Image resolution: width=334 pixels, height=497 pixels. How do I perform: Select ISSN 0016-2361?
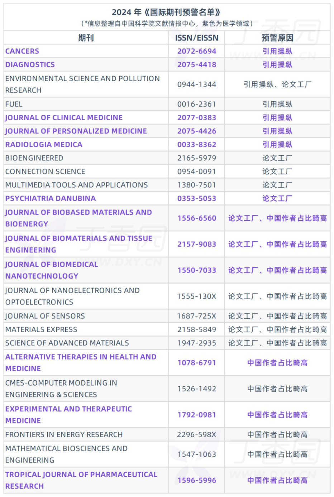click(197, 104)
